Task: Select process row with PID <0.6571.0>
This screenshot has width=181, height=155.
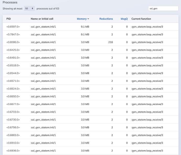Action: [x=91, y=81]
